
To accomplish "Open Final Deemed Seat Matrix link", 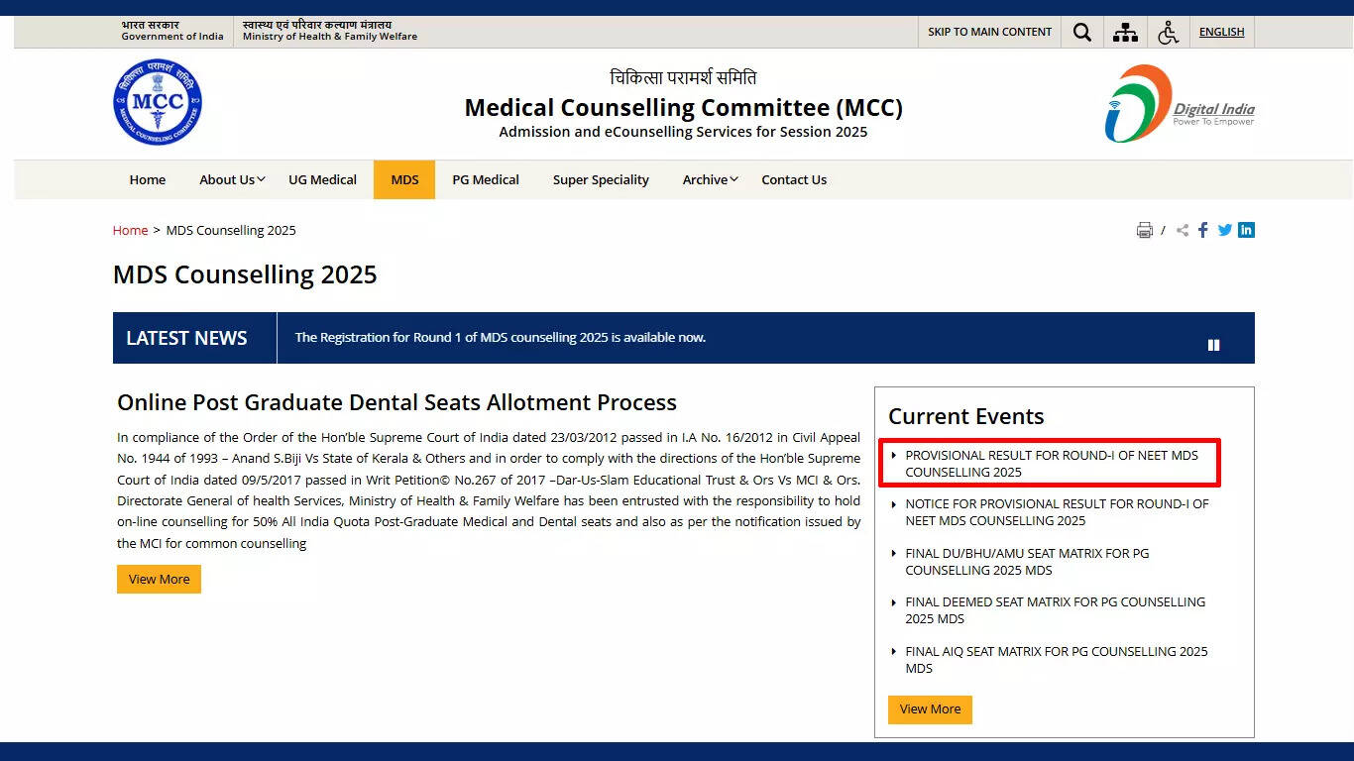I will coord(1055,610).
